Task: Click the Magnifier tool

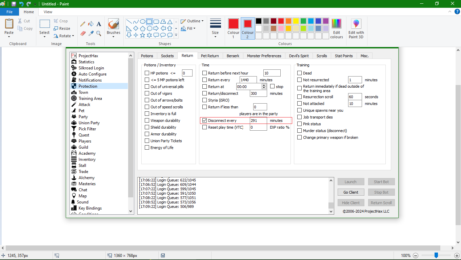Action: (x=99, y=33)
